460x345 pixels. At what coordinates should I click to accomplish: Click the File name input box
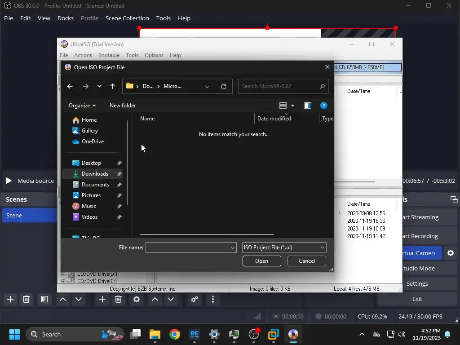(188, 248)
